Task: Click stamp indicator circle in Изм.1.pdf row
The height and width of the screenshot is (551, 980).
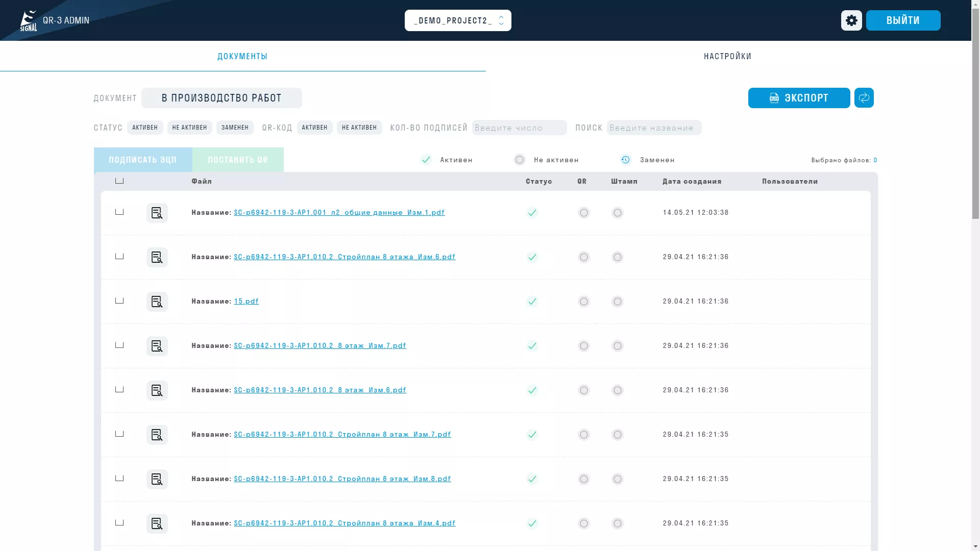Action: tap(618, 213)
